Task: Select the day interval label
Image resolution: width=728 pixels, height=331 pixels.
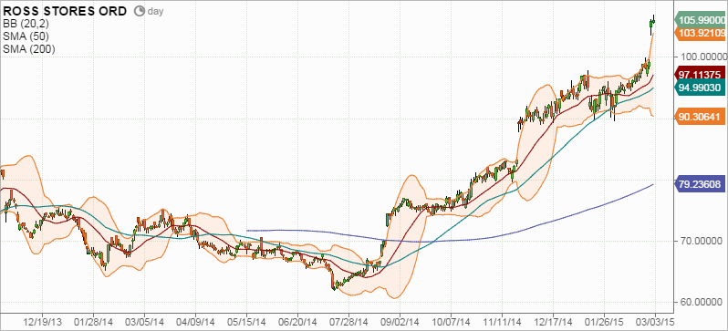Action: point(155,12)
